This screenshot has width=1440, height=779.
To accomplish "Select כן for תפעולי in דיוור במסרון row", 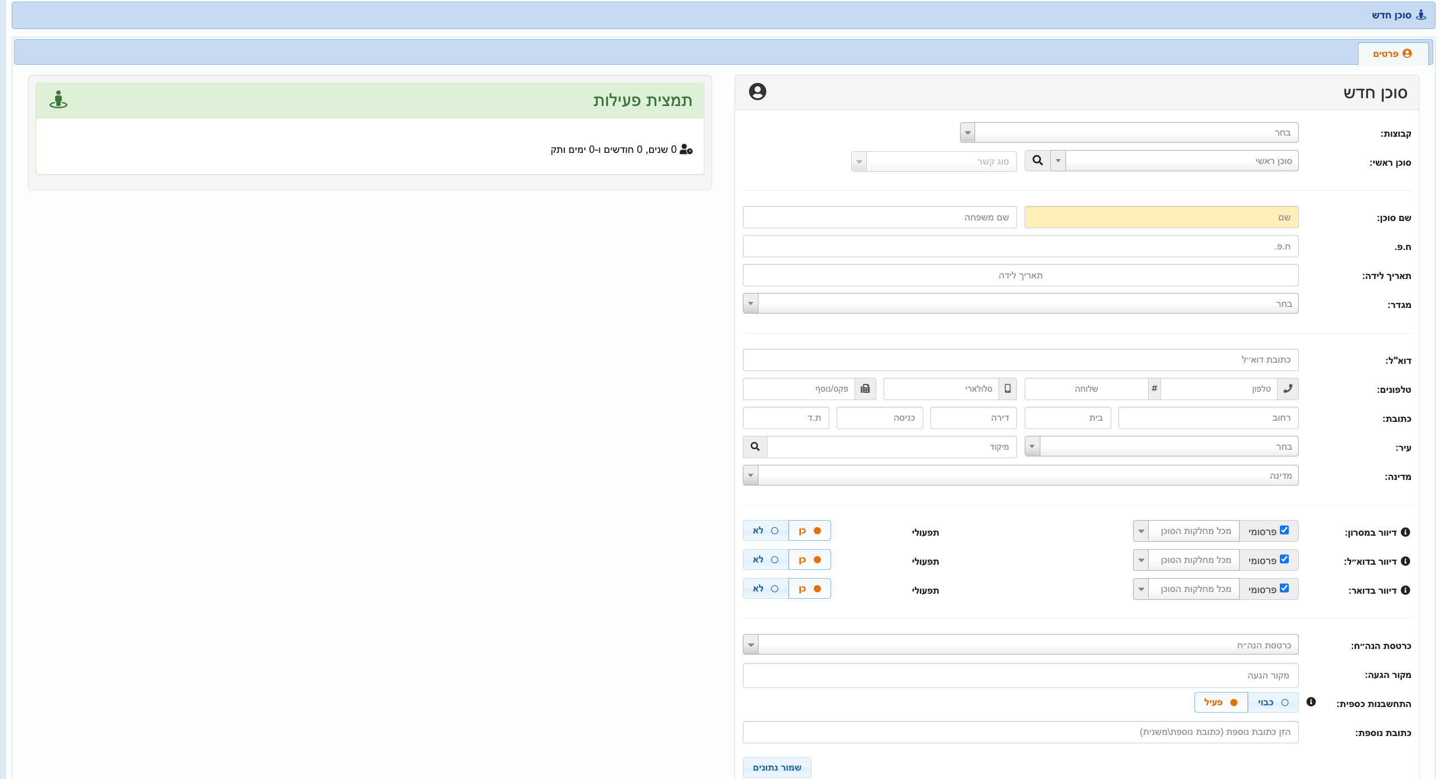I will pyautogui.click(x=809, y=531).
